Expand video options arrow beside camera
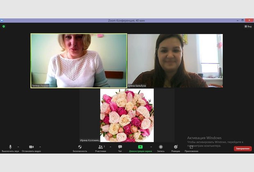Screen dimensions: 254x172 tap(40, 147)
